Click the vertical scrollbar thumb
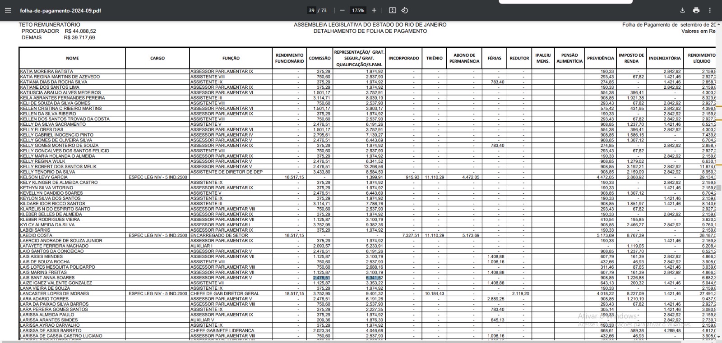 [x=719, y=188]
